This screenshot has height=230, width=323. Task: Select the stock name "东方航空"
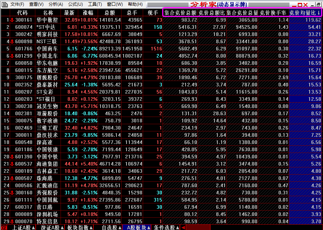[47, 70]
